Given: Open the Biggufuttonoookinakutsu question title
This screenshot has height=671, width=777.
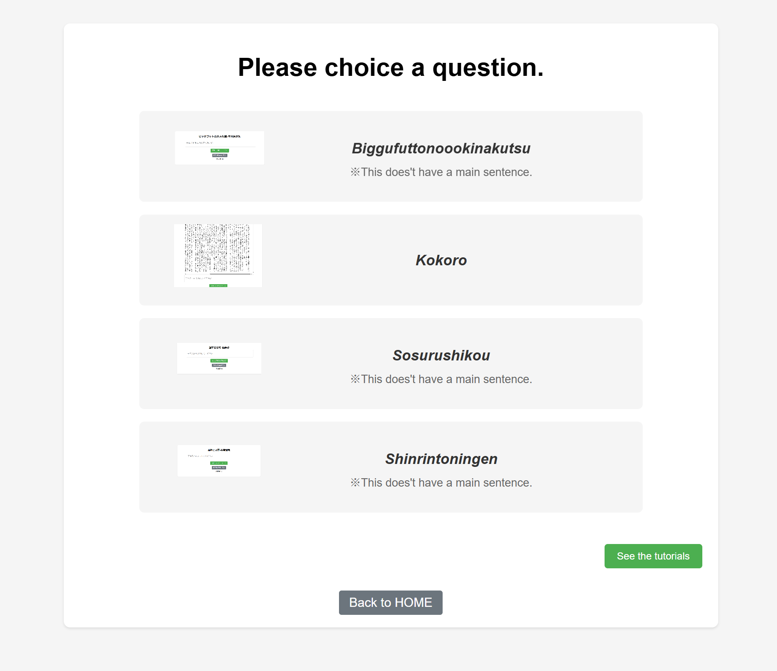Looking at the screenshot, I should click(x=441, y=148).
